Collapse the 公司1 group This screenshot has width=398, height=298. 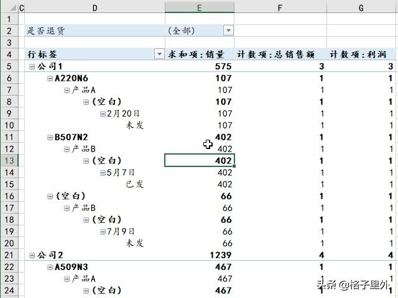(32, 66)
